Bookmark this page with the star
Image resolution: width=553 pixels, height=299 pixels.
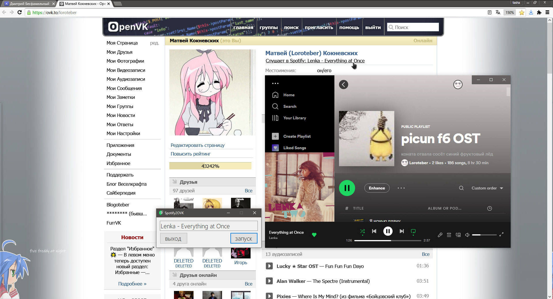(522, 12)
